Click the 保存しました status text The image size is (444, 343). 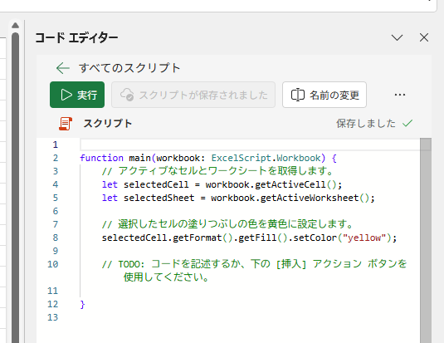click(x=365, y=124)
